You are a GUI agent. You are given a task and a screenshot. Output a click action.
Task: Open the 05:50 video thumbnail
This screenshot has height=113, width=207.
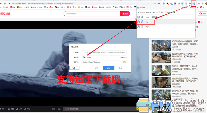point(161,83)
